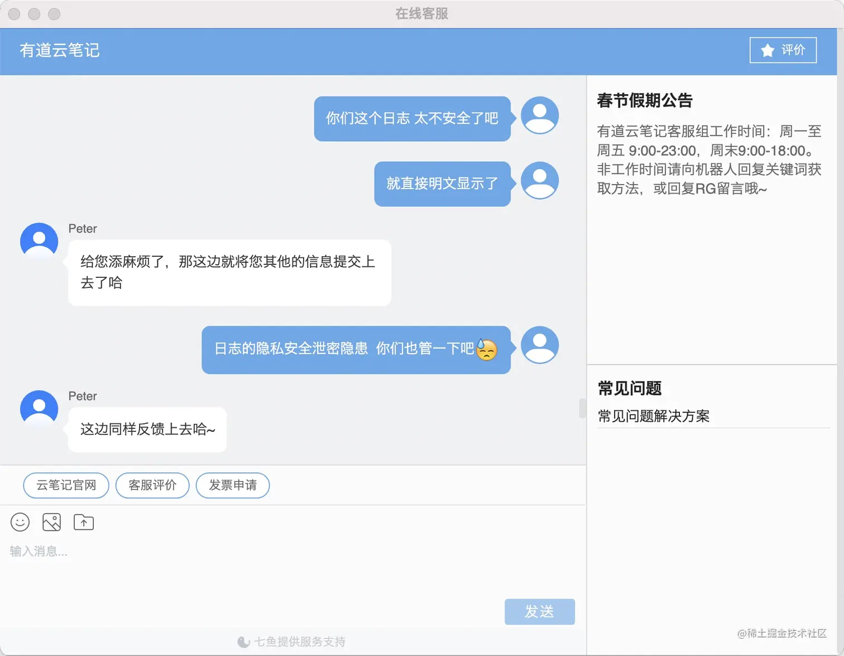The width and height of the screenshot is (844, 656).
Task: Click user avatar next to 就直接明文显示了 message
Action: click(540, 181)
